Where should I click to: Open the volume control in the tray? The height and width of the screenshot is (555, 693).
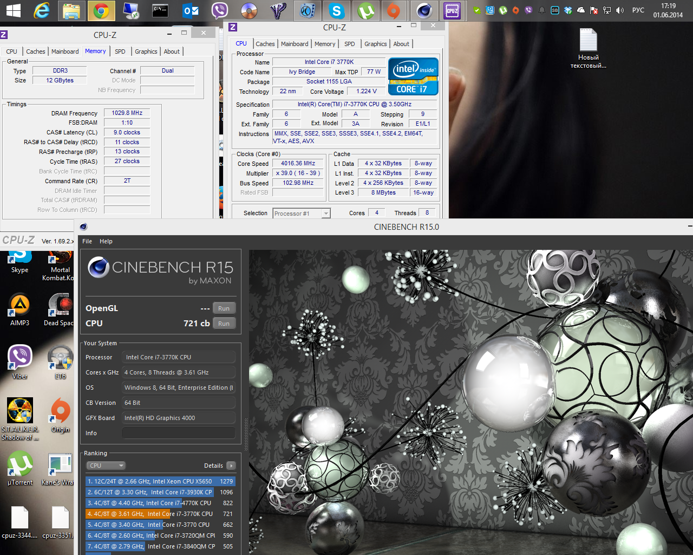point(620,10)
